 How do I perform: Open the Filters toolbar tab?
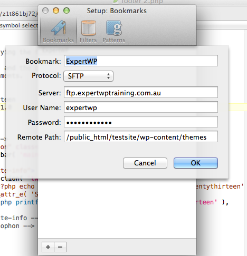[x=88, y=31]
